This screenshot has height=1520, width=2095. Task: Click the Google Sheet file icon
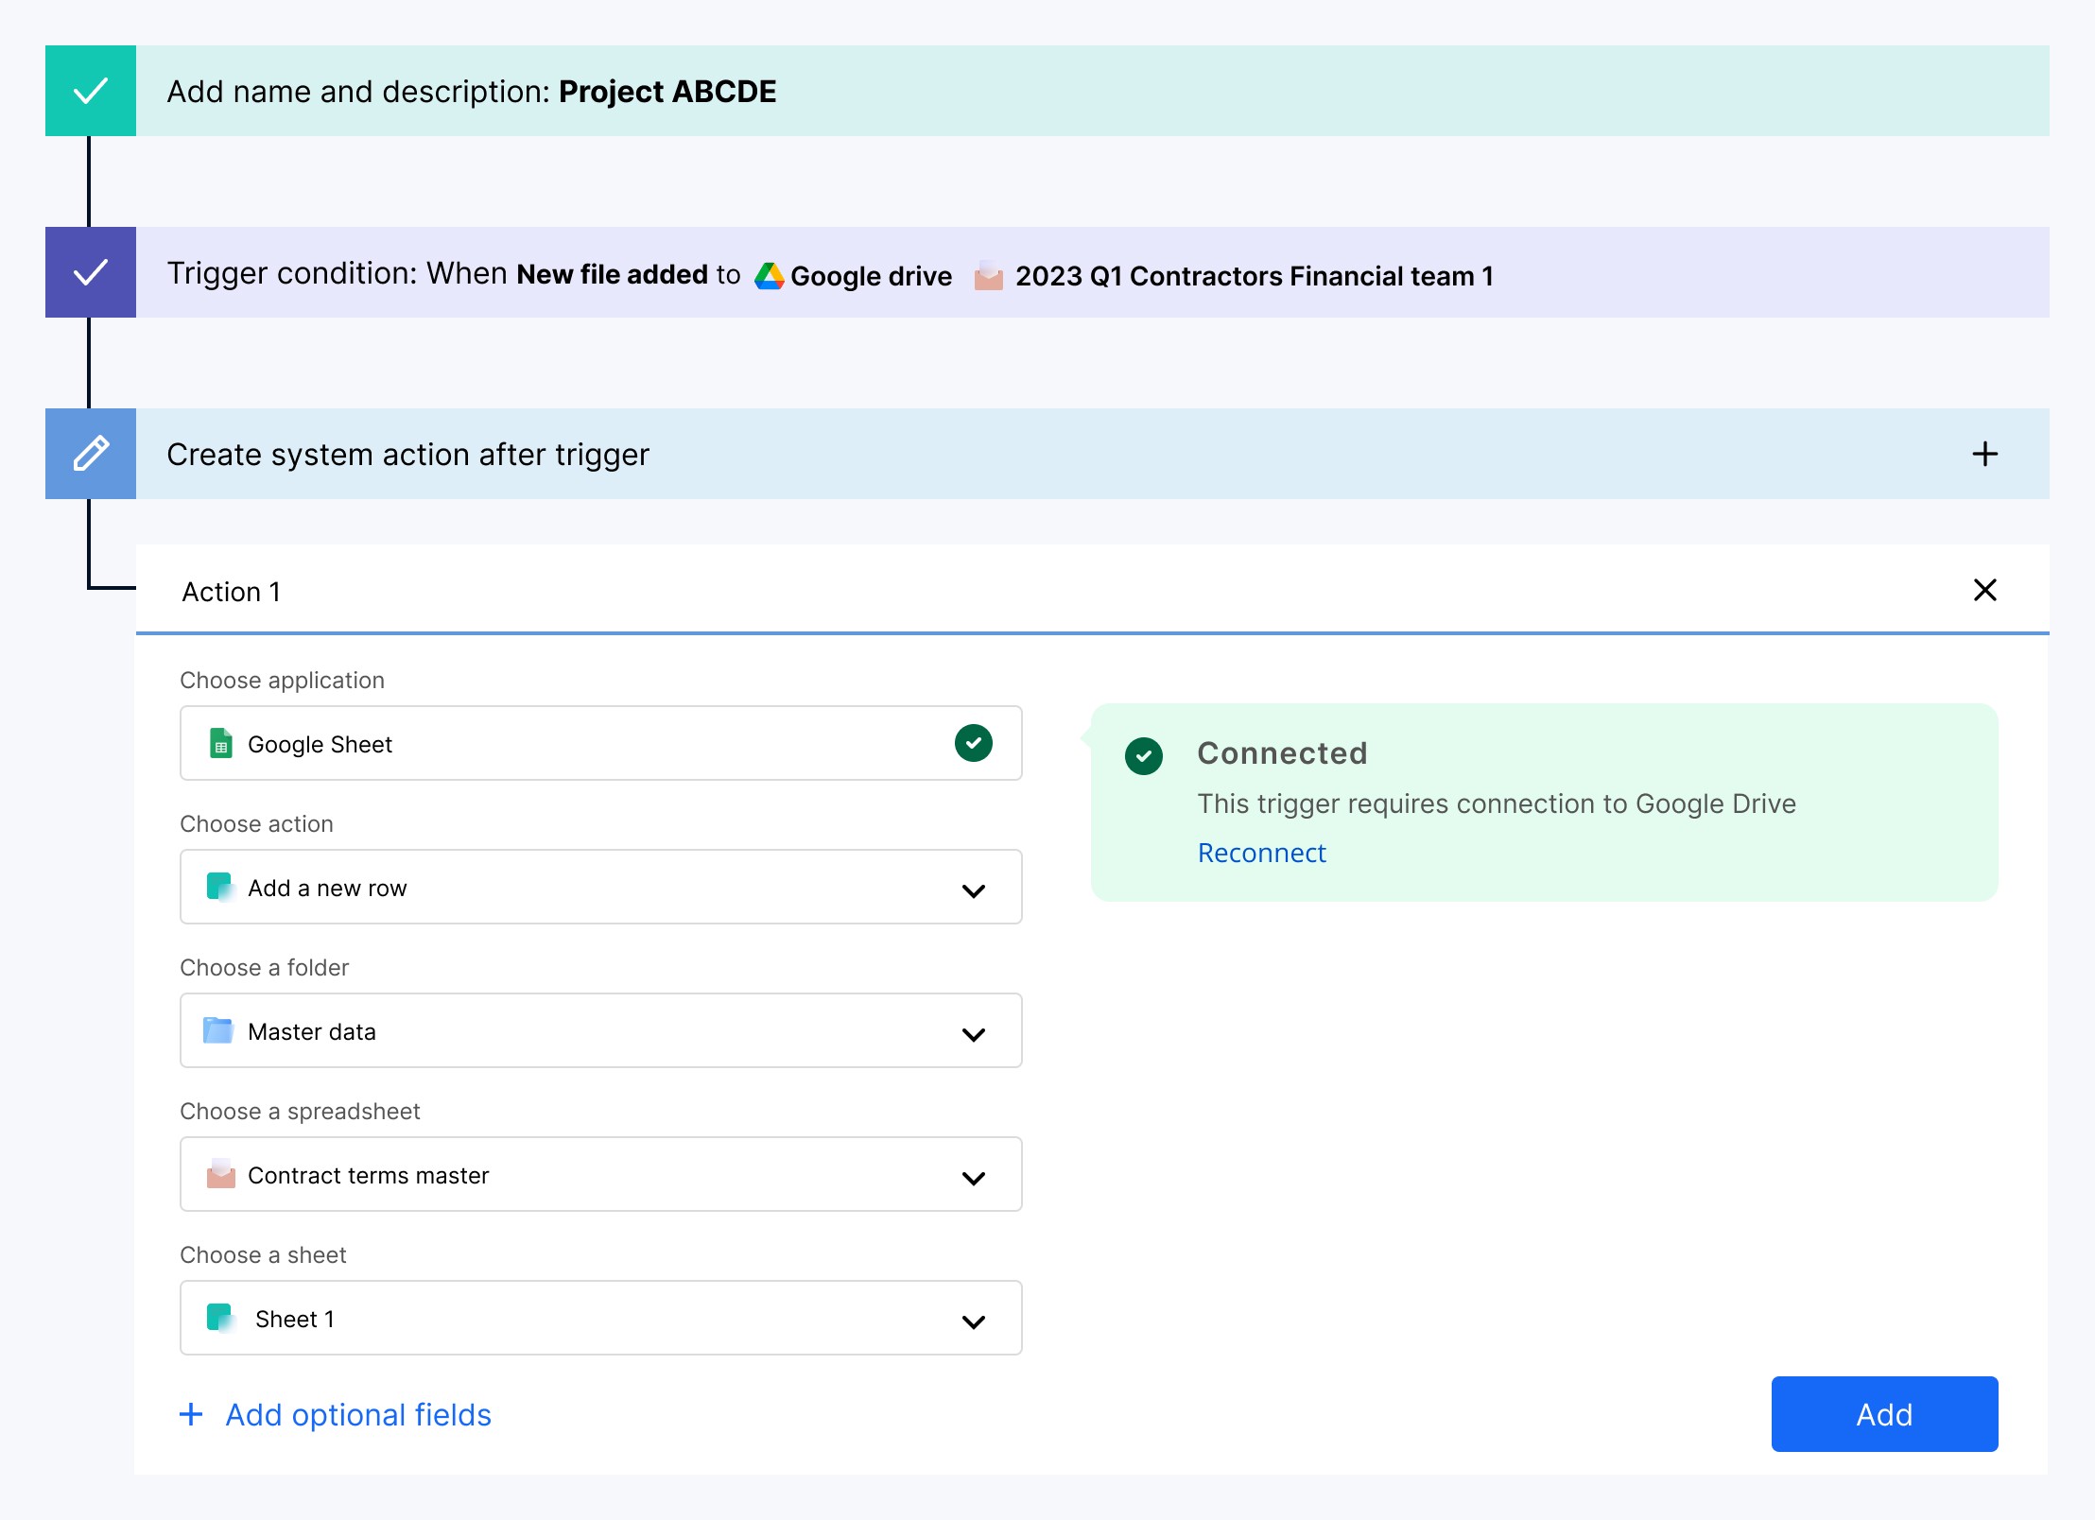220,744
